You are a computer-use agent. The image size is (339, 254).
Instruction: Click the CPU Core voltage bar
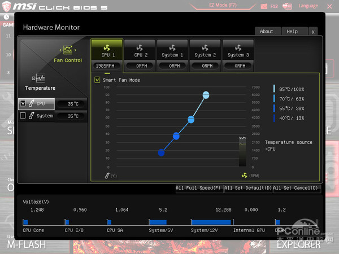[26, 222]
